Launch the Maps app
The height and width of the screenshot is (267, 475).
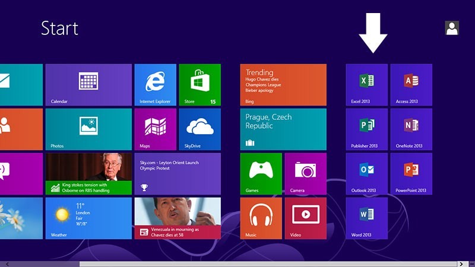pyautogui.click(x=155, y=129)
